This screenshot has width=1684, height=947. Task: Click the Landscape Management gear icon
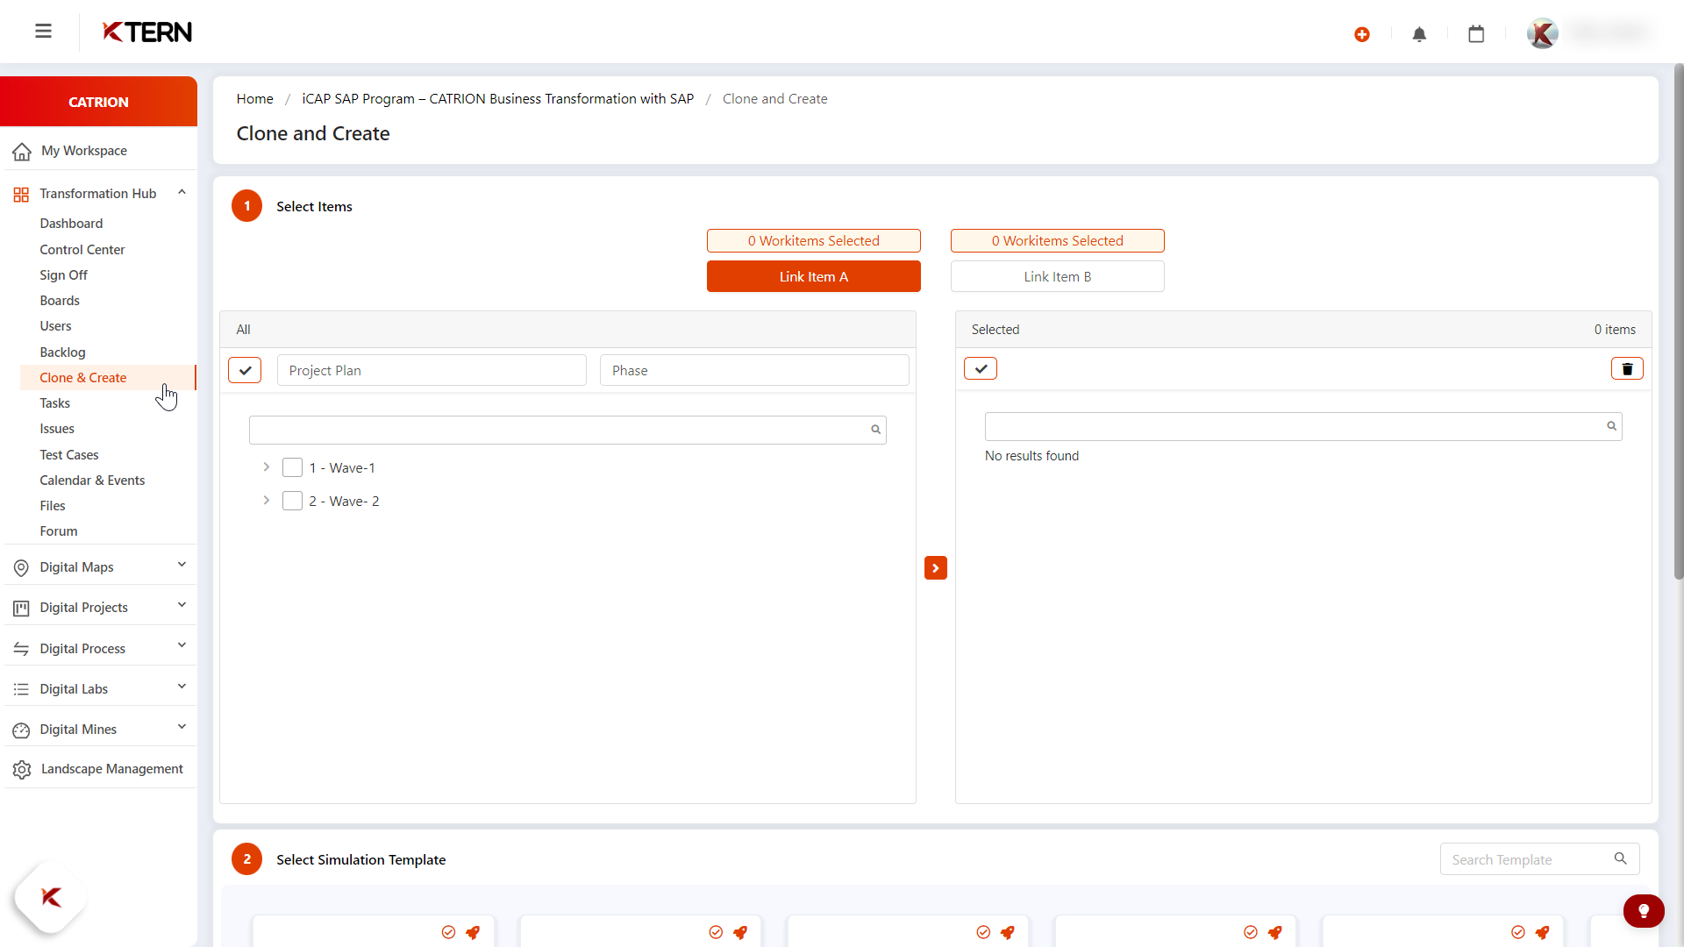(22, 770)
